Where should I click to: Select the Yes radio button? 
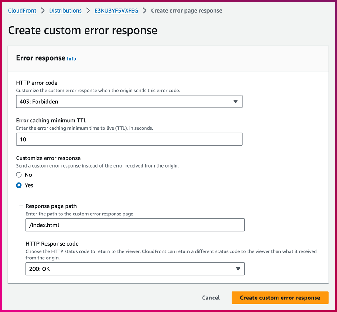(19, 185)
